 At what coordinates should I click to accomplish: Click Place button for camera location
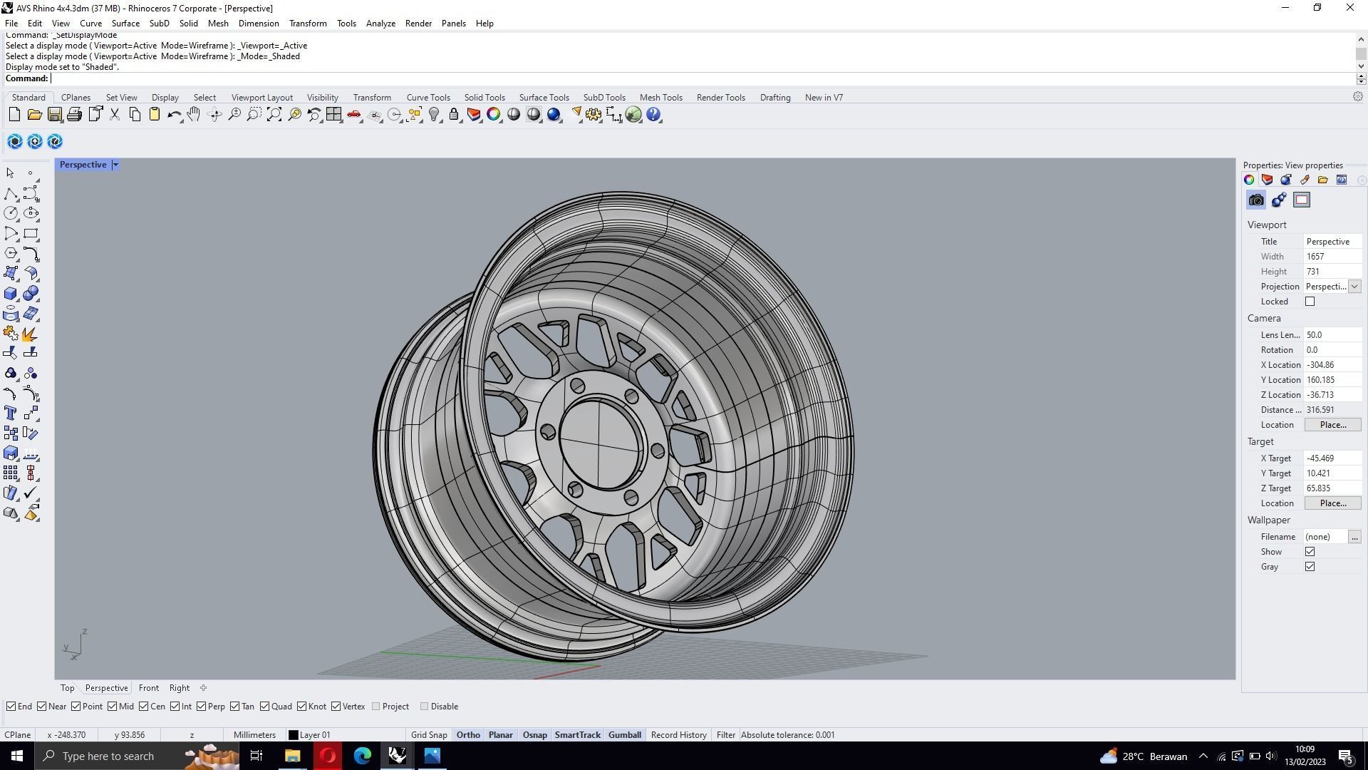pos(1332,425)
